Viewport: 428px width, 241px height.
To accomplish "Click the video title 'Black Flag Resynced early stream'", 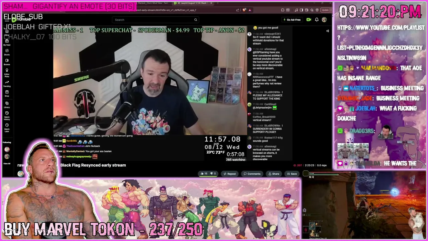I will tap(93, 165).
